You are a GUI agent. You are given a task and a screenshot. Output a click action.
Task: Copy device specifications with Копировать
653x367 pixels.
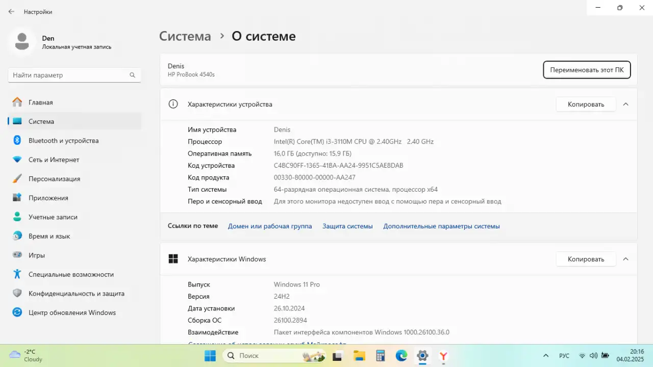(586, 104)
